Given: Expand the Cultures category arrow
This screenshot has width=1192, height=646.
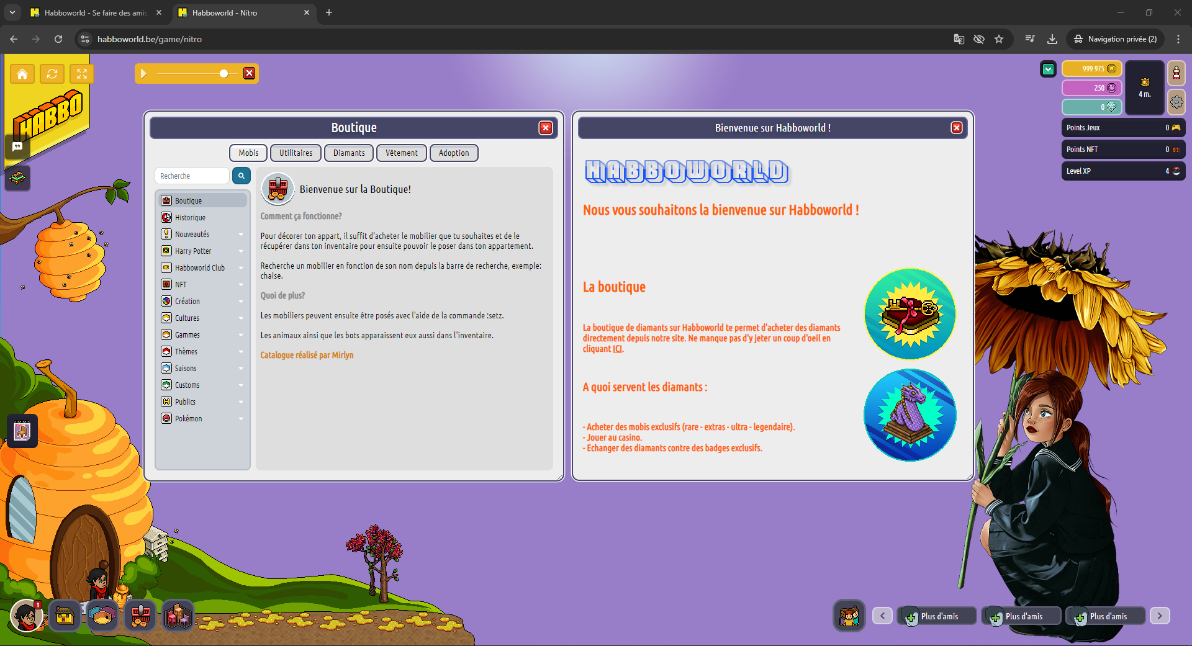Looking at the screenshot, I should [x=241, y=318].
